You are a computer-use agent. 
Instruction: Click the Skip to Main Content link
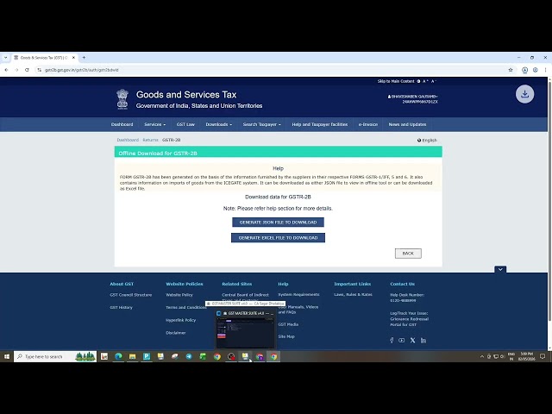pyautogui.click(x=396, y=81)
